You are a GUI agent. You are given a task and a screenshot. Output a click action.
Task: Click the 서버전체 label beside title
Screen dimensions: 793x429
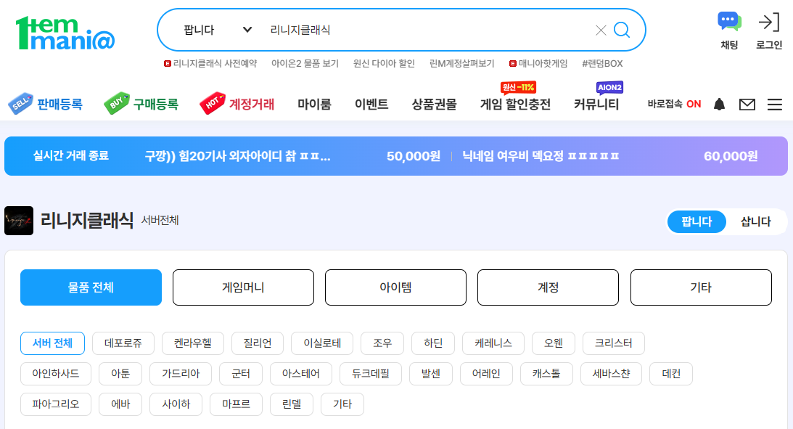160,221
